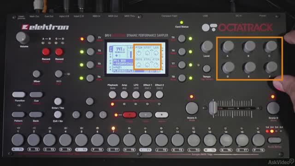Click the RATE dial on the LCD
Viewport: 295px width, 166px height.
click(139, 65)
